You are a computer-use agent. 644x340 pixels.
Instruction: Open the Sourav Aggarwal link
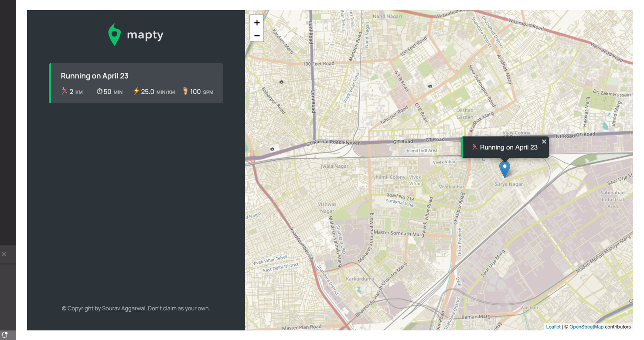point(123,309)
